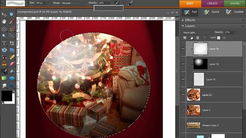The height and width of the screenshot is (138, 246).
Task: Toggle lock all padlock icon
Action: (x=224, y=38)
